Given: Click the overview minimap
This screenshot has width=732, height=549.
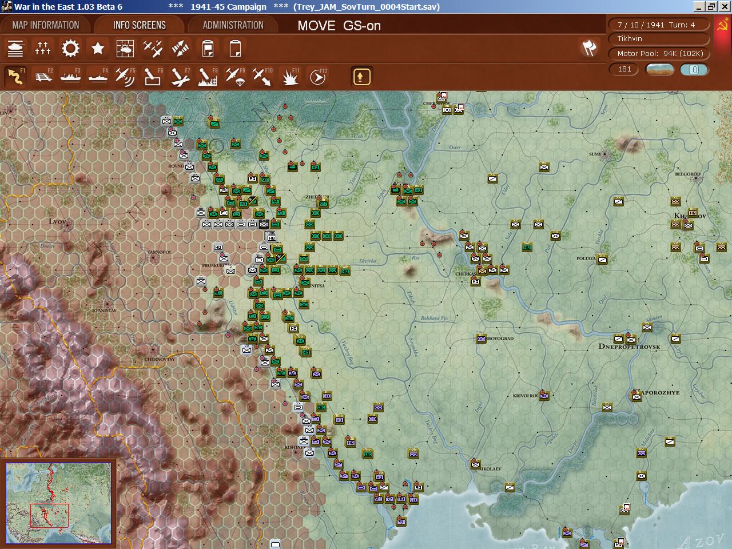Looking at the screenshot, I should coord(59,503).
